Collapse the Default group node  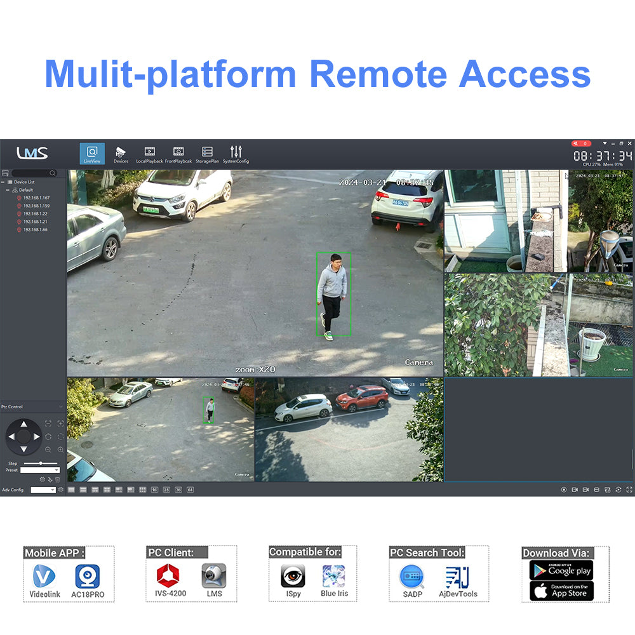[8, 190]
